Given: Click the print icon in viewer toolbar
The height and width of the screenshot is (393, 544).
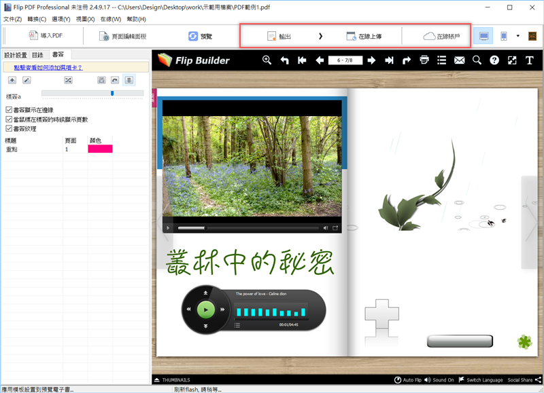Looking at the screenshot, I should coord(424,60).
